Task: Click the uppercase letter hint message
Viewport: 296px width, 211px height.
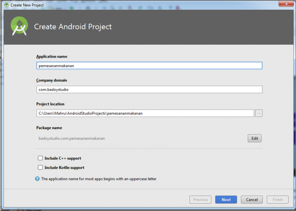Action: (x=99, y=179)
